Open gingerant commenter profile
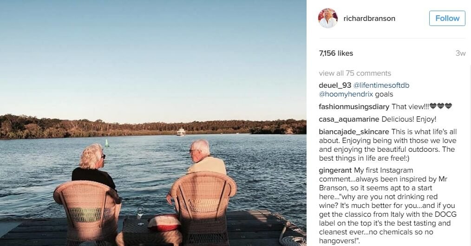The image size is (471, 246). click(x=335, y=170)
